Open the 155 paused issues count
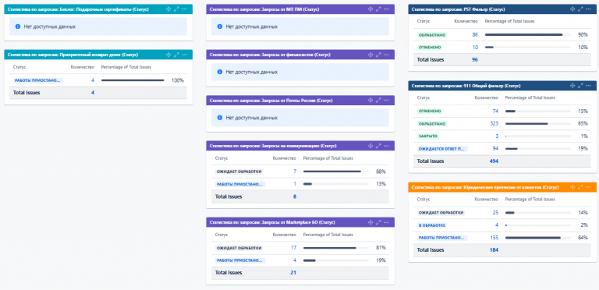599x290 pixels. tap(494, 238)
